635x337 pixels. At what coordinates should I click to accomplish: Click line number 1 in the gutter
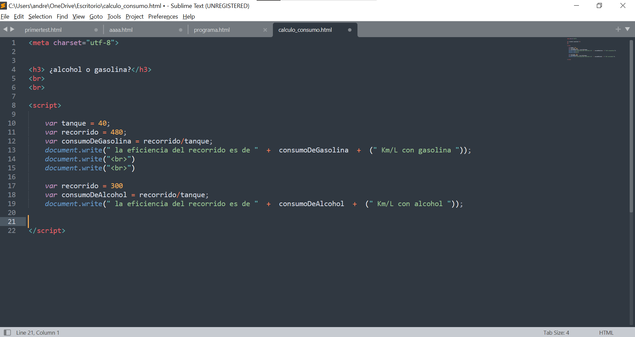coord(14,43)
